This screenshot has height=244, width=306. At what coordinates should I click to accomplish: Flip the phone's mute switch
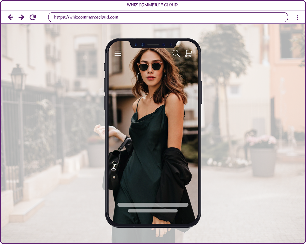[x=105, y=67]
